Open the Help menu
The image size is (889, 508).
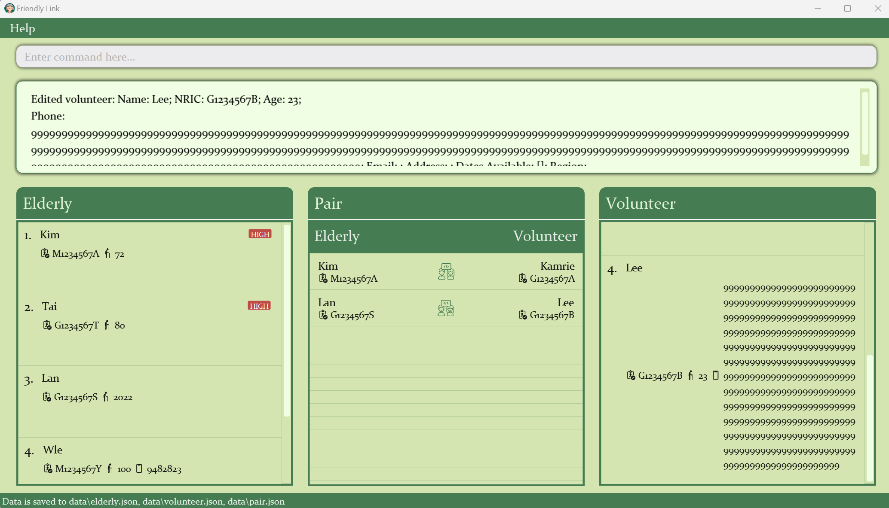point(22,28)
